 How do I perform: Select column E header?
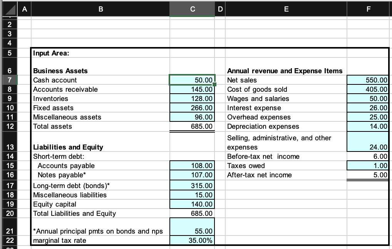click(x=286, y=9)
